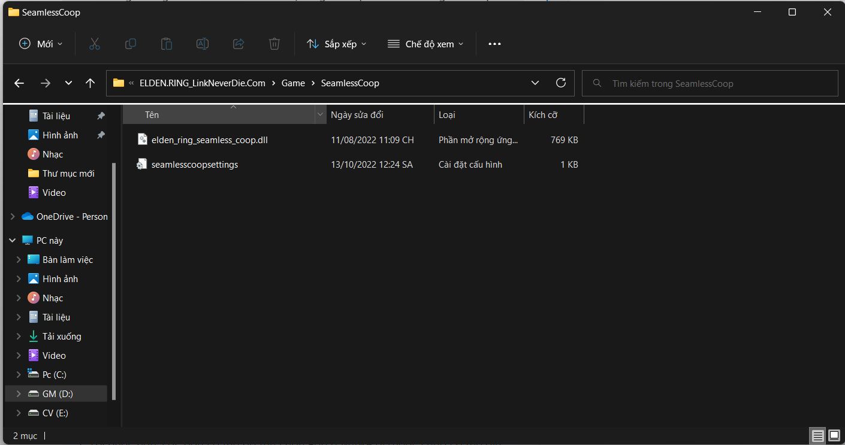The height and width of the screenshot is (445, 845).
Task: Select the elden_ring_seamless_coop.dll file
Action: 209,140
